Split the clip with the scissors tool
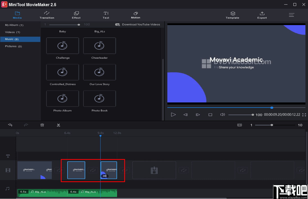The image size is (308, 199). (x=59, y=125)
